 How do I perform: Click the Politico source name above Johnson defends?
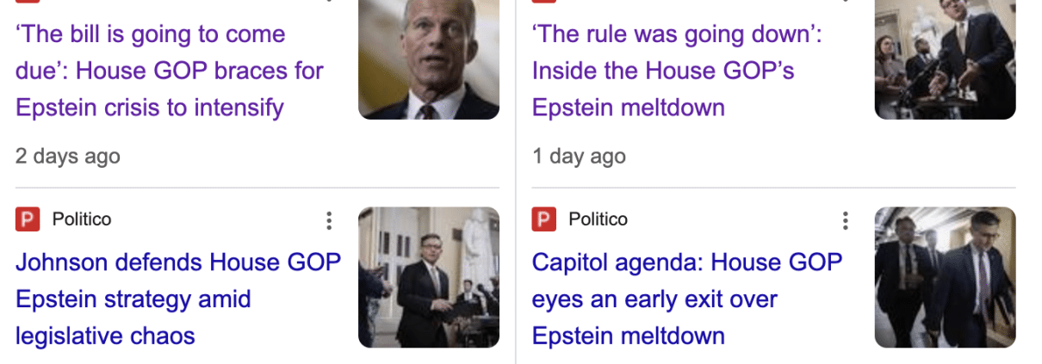point(82,219)
